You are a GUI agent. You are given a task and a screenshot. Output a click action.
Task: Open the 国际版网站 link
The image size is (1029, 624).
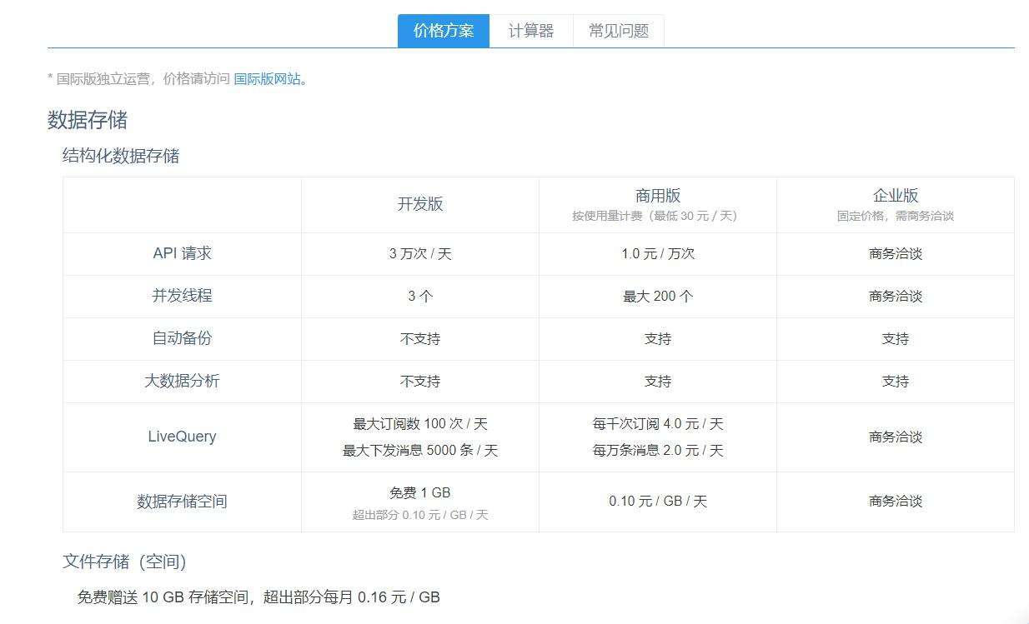(269, 80)
